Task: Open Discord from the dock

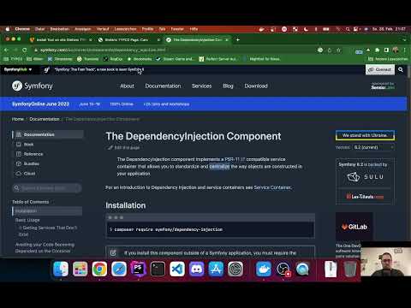Action: click(197, 269)
